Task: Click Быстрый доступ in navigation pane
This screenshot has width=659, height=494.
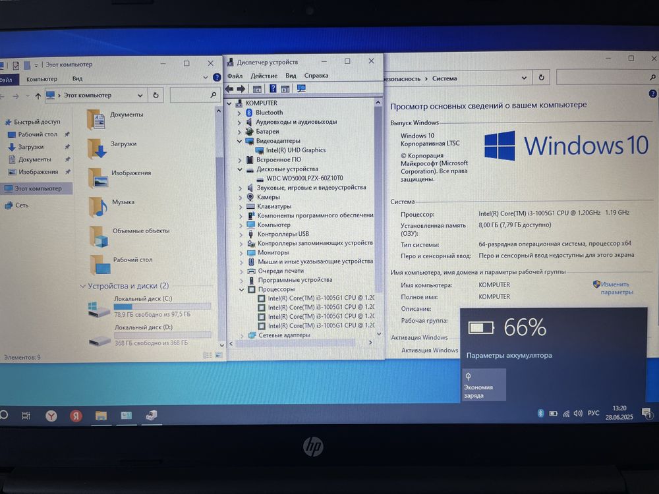Action: tap(37, 122)
